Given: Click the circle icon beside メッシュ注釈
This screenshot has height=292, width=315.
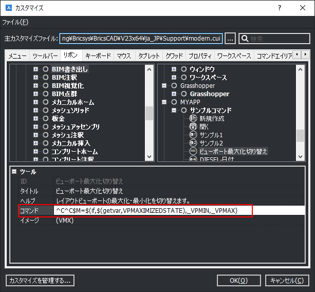Looking at the screenshot, I should point(46,135).
